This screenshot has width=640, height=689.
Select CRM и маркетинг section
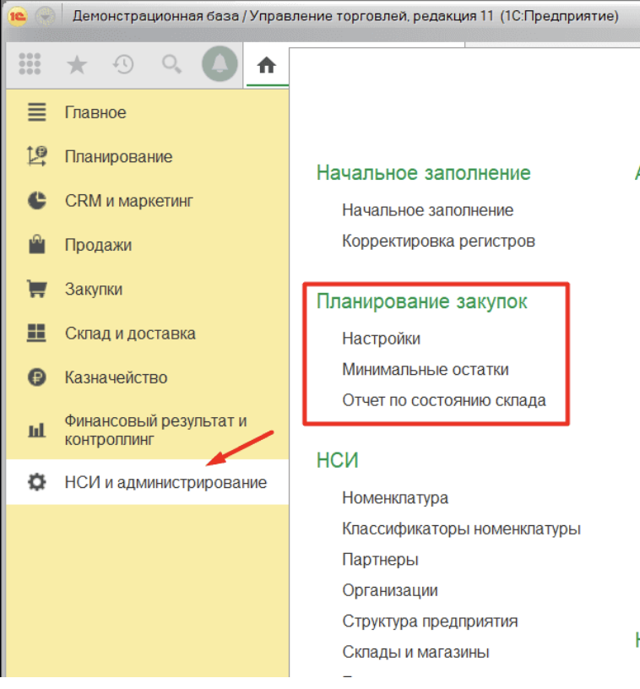[129, 201]
